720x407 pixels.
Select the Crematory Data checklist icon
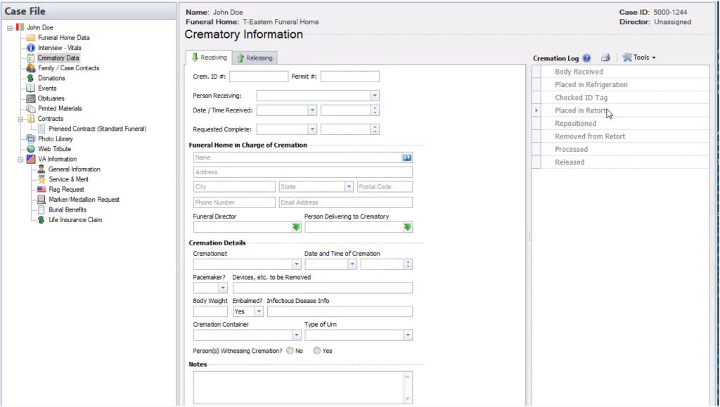pyautogui.click(x=31, y=58)
